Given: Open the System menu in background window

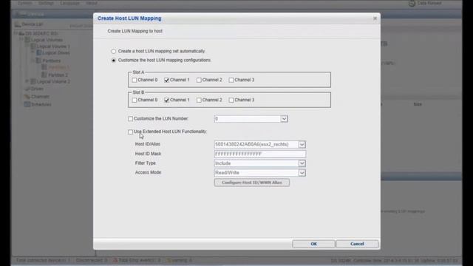Looking at the screenshot, I should [x=24, y=3].
